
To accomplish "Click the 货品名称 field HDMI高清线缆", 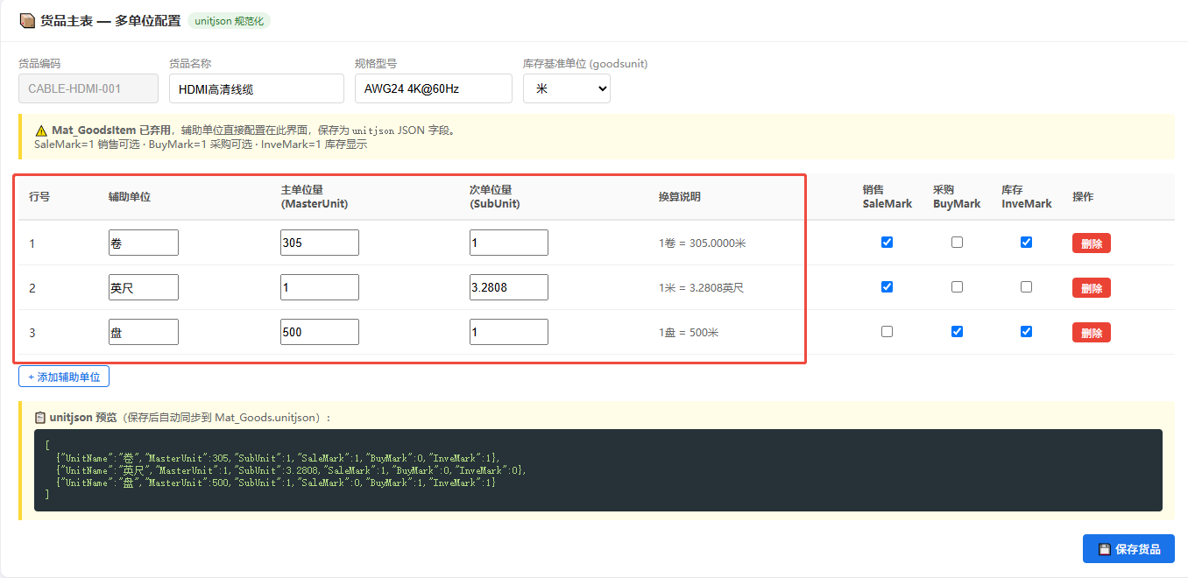I will click(257, 88).
